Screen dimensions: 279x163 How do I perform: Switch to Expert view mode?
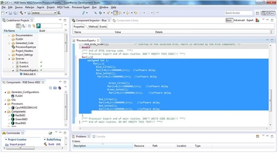tap(250, 20)
